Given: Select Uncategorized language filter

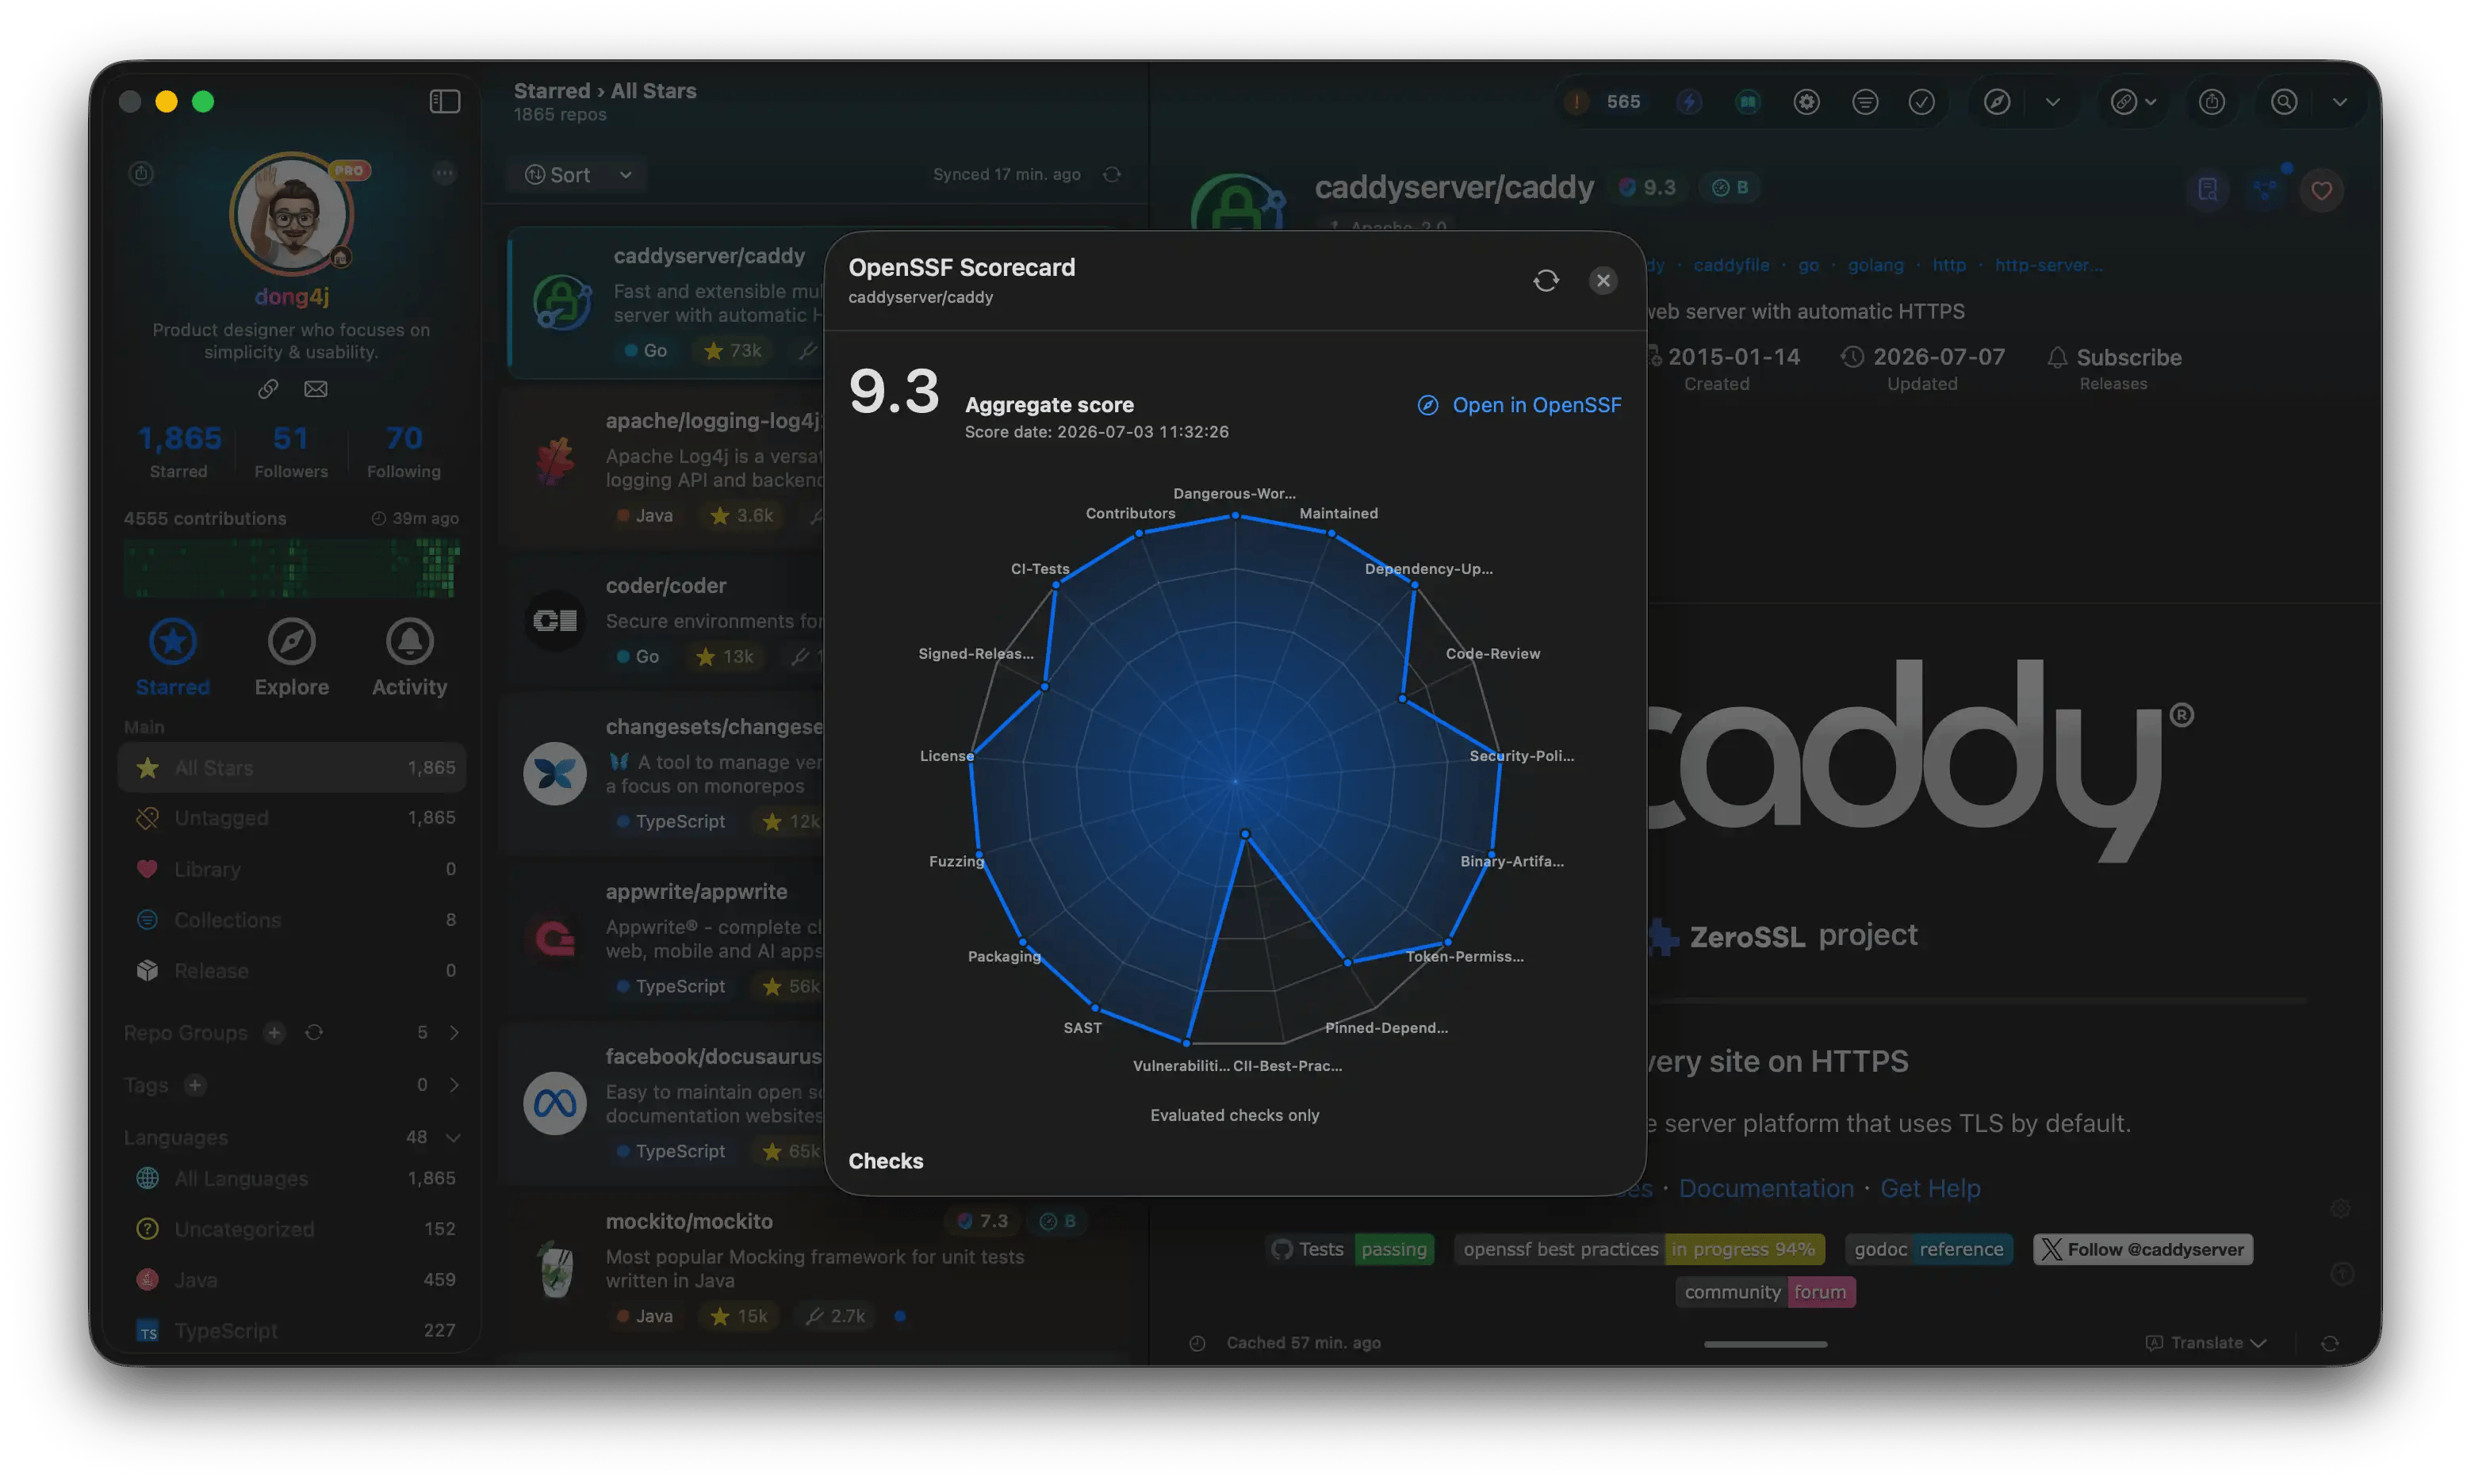Looking at the screenshot, I should tap(292, 1229).
